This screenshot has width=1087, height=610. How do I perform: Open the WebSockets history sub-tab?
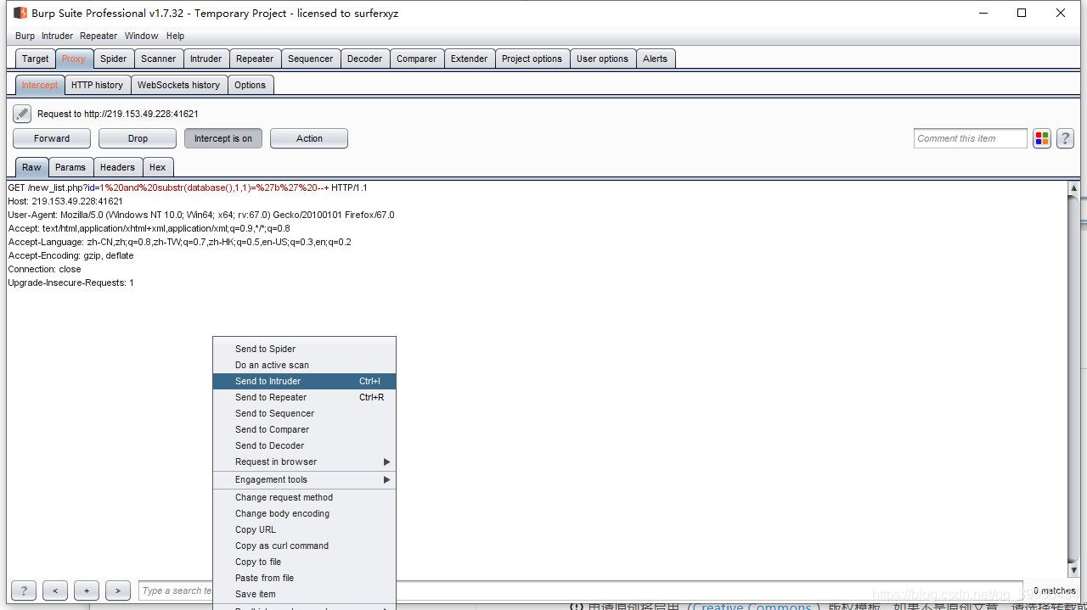[x=178, y=85]
